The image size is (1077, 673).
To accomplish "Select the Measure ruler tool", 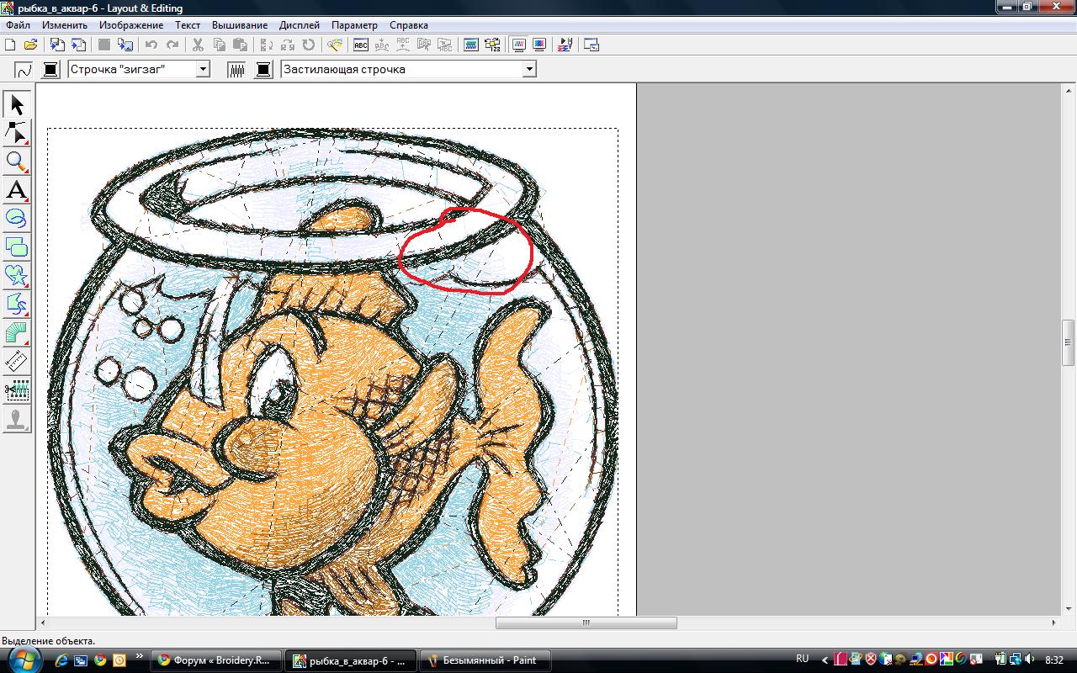I will click(x=17, y=362).
